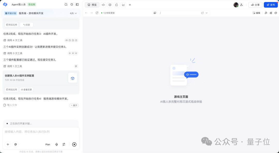Click the microphone voice input icon

click(57, 144)
